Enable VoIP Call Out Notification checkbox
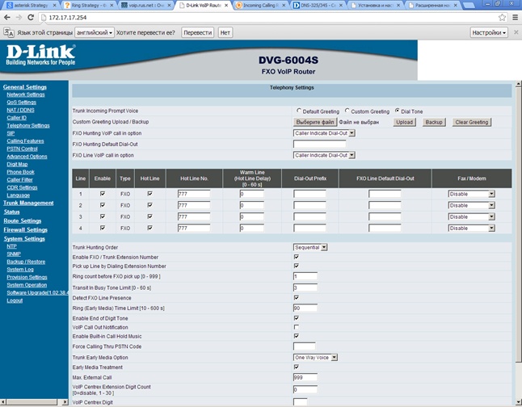The width and height of the screenshot is (522, 407). 297,327
